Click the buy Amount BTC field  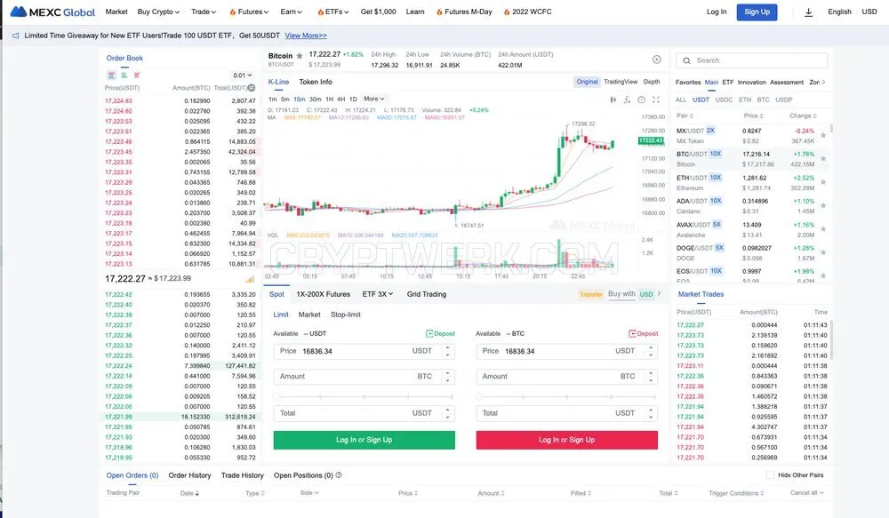(364, 377)
